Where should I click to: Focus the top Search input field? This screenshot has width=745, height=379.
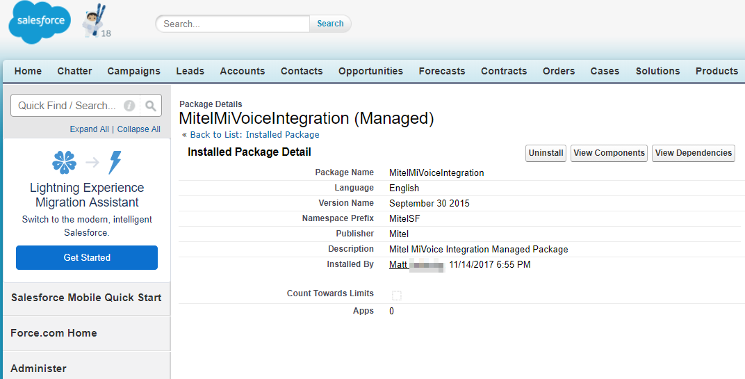233,24
